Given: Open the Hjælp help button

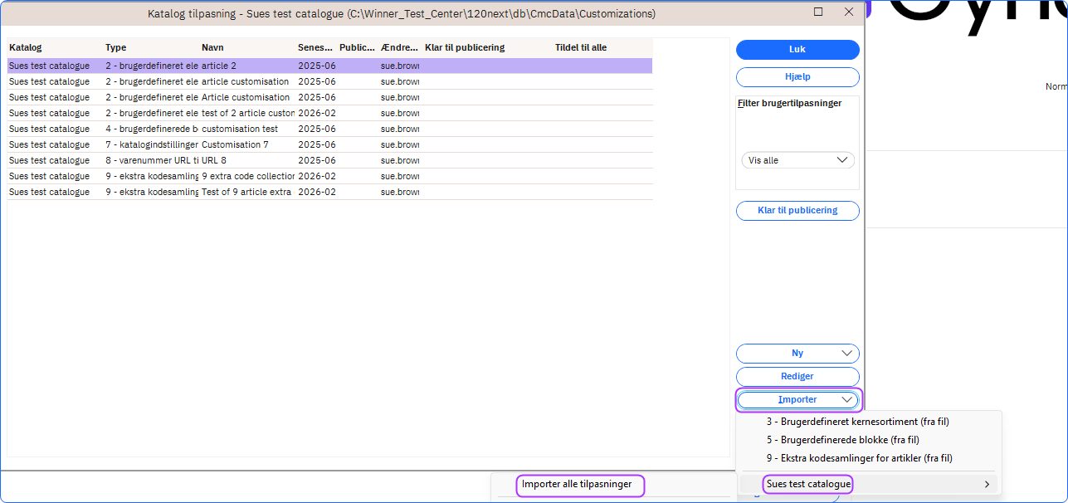Looking at the screenshot, I should pyautogui.click(x=797, y=76).
